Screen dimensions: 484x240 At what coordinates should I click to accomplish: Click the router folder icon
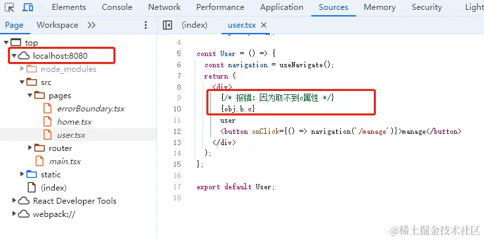tap(40, 148)
